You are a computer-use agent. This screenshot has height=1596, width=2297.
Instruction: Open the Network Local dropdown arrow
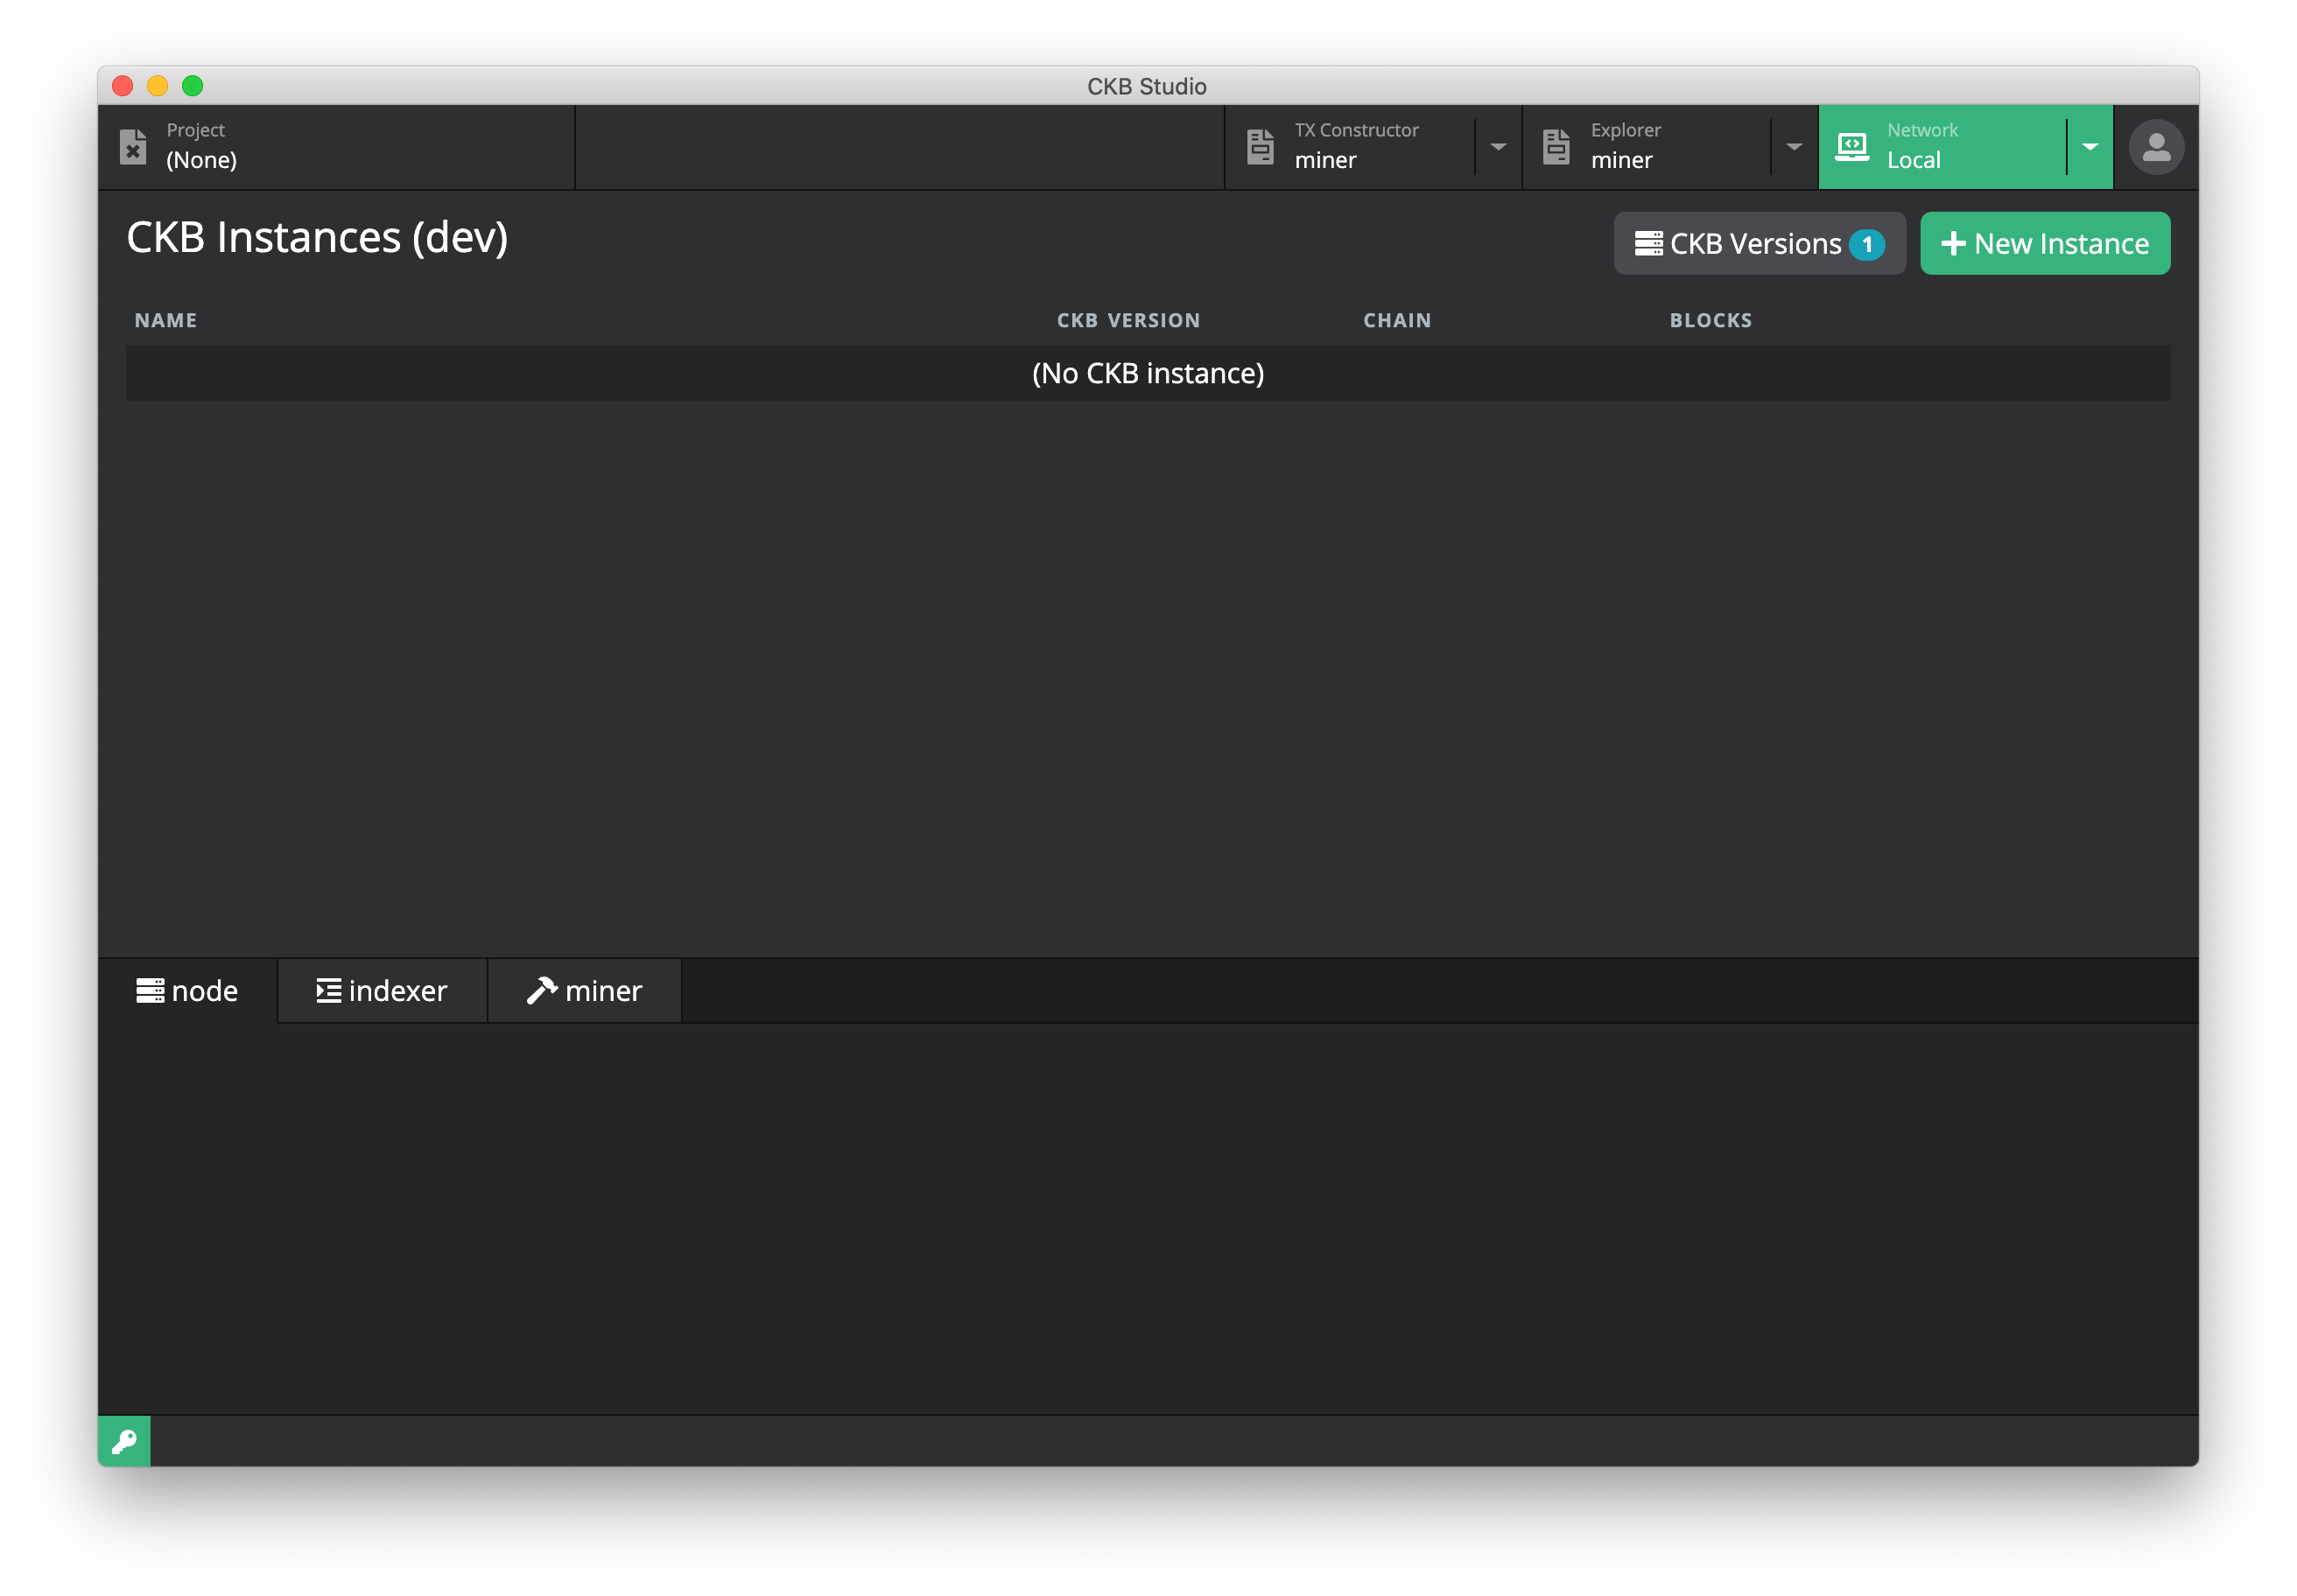tap(2090, 147)
